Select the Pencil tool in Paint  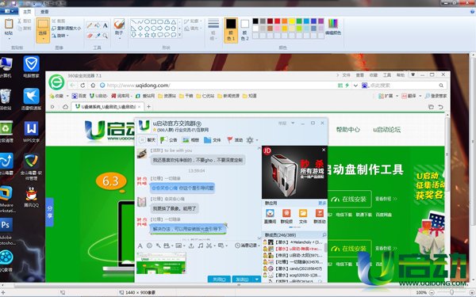[90, 25]
